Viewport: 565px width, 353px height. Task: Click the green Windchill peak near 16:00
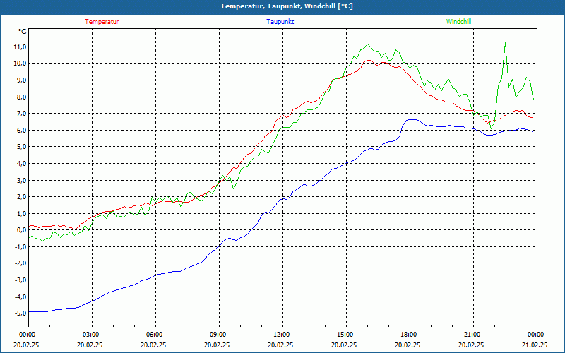(367, 44)
